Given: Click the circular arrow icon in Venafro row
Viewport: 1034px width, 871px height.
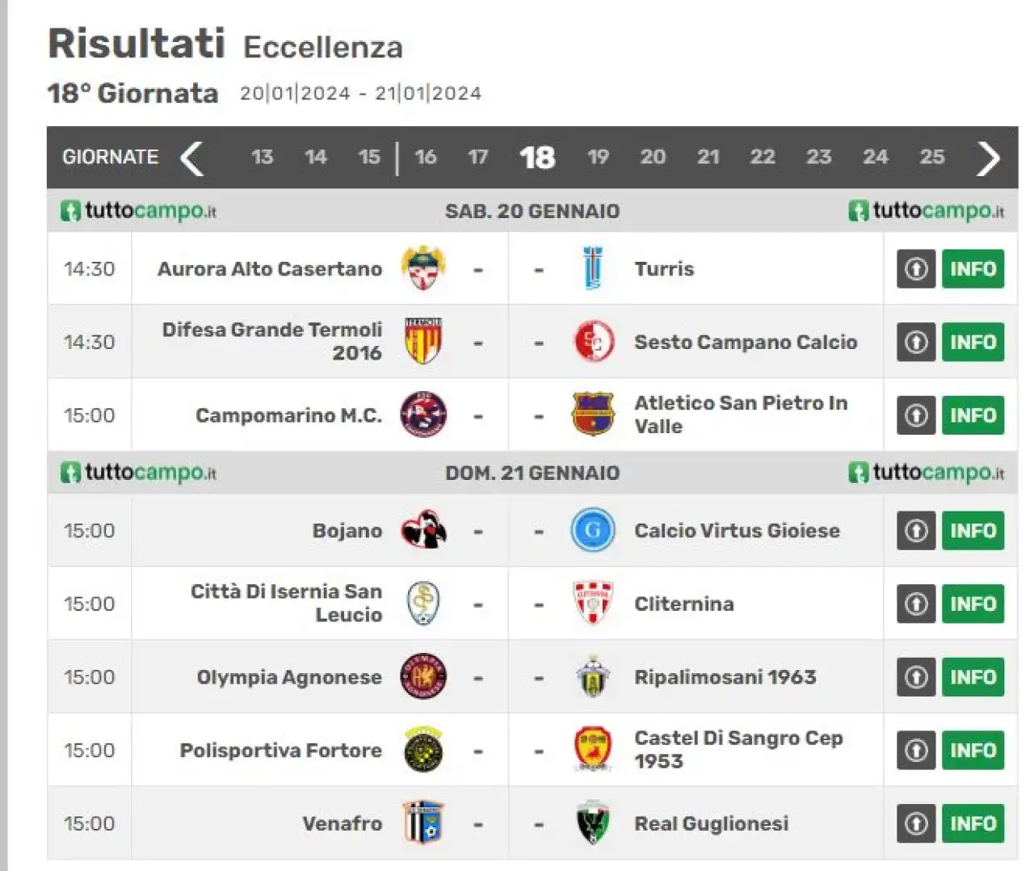Looking at the screenshot, I should (916, 823).
